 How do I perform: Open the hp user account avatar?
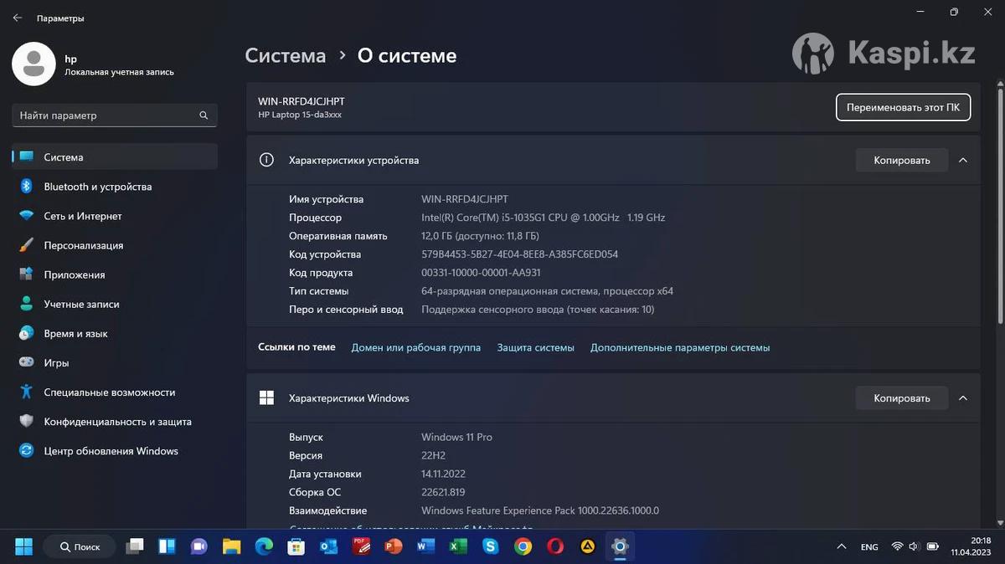(x=33, y=64)
